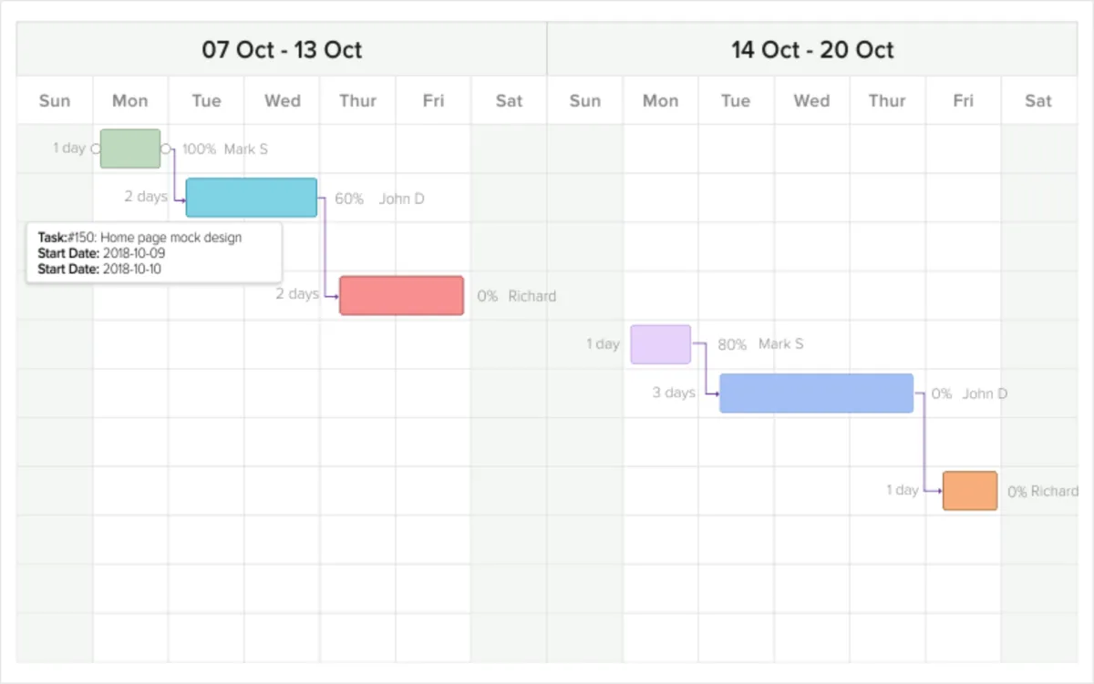This screenshot has width=1094, height=684.
Task: Select the orange Richard task bar
Action: point(970,491)
